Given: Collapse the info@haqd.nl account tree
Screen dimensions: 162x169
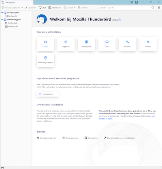Looking at the screenshot, I should (2, 13).
